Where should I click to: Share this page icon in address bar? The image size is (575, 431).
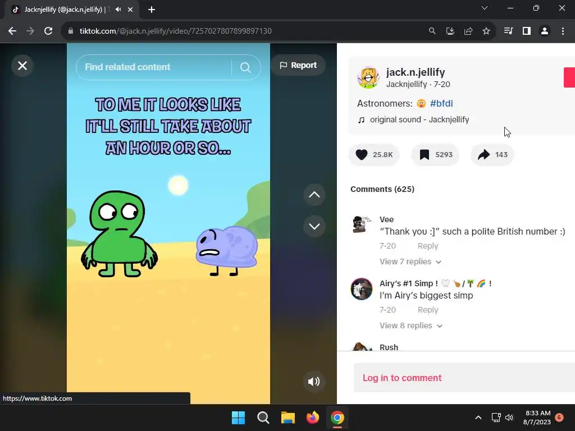pos(468,31)
